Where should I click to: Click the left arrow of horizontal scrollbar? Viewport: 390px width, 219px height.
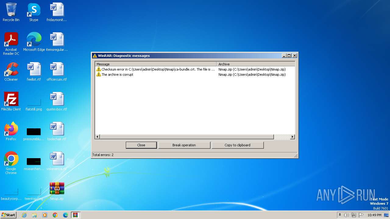click(x=97, y=137)
